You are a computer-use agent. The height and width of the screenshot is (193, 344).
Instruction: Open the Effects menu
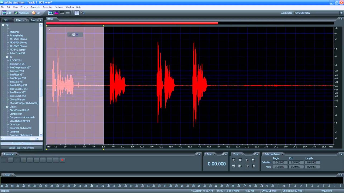24,7
